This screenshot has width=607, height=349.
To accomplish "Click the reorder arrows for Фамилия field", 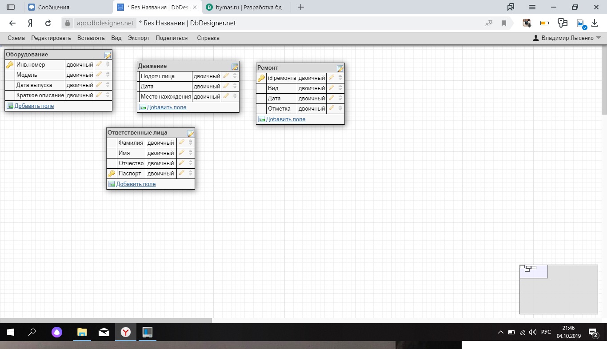I will [x=191, y=143].
